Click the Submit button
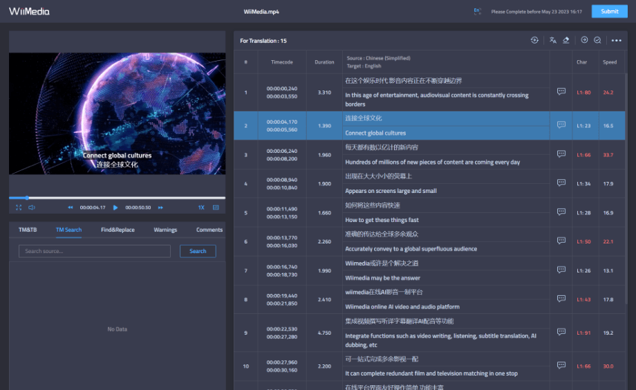 pyautogui.click(x=609, y=11)
